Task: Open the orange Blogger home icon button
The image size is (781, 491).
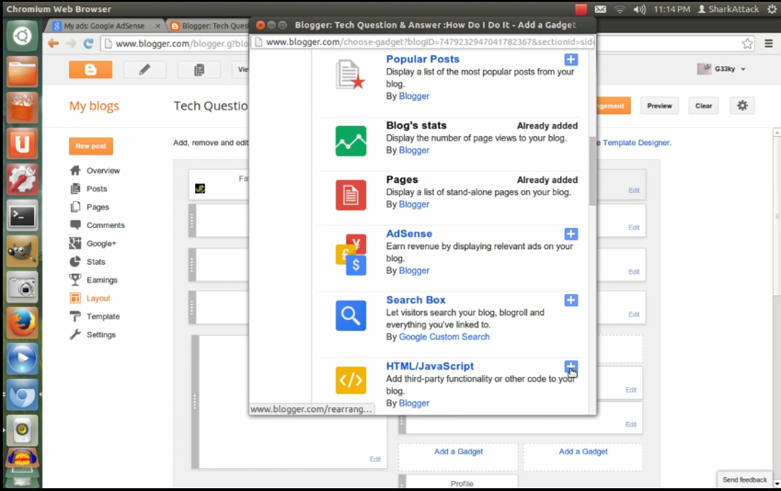Action: (x=91, y=70)
